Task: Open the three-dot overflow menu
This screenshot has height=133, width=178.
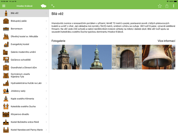Action: (x=173, y=6)
